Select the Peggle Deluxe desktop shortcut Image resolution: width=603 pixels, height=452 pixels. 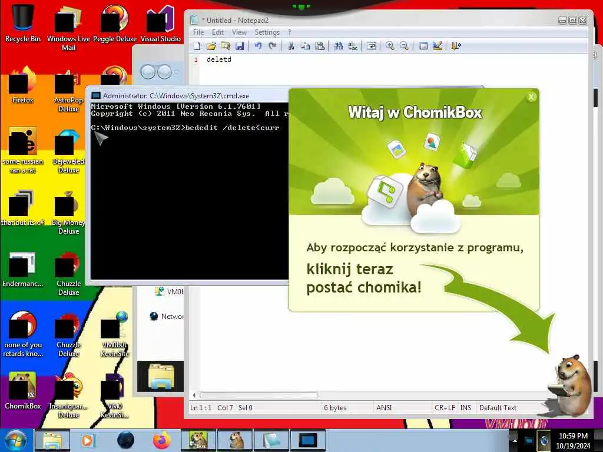click(x=115, y=23)
